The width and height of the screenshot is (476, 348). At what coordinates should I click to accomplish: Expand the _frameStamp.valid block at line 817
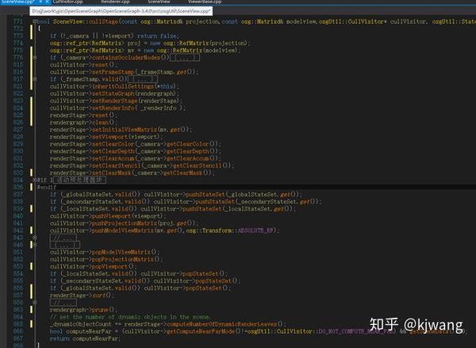(x=35, y=79)
